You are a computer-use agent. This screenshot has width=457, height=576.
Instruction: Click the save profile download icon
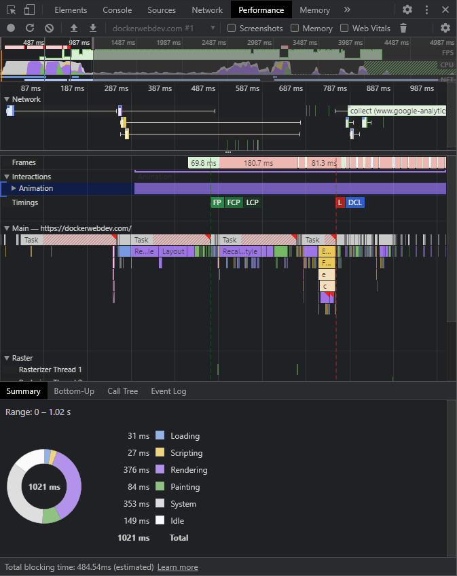(93, 28)
